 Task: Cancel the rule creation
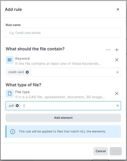pyautogui.click(x=100, y=151)
